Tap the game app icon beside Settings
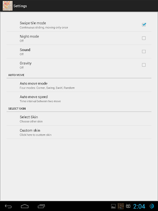 [x=7, y=6]
